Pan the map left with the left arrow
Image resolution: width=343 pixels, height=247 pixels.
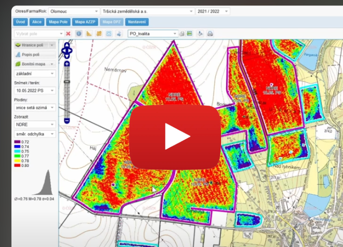coord(63,51)
